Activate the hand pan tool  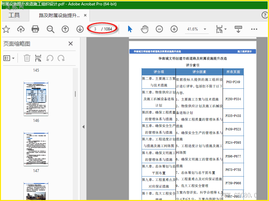(145, 29)
